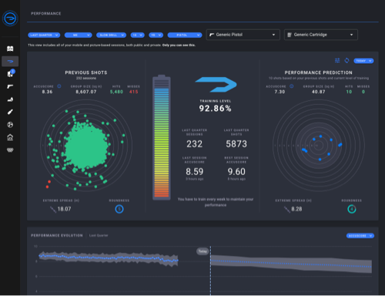385x296 pixels.
Task: Open the 10 distance value dropdown
Action: tap(137, 35)
